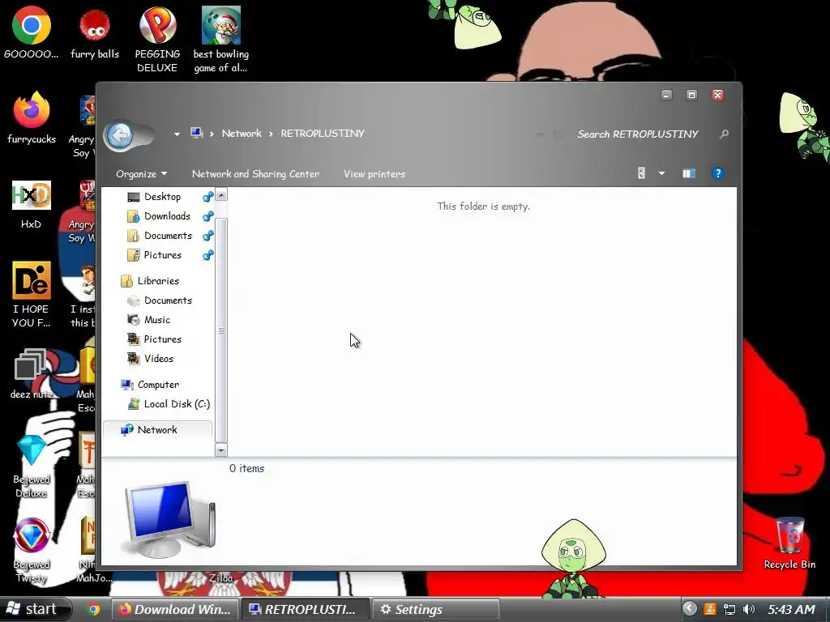Select Desktop in the navigation pane

[162, 197]
